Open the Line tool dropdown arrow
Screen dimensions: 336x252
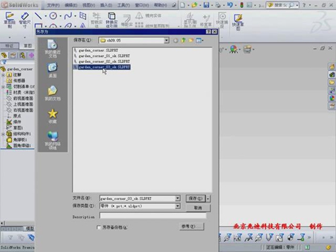click(46, 16)
